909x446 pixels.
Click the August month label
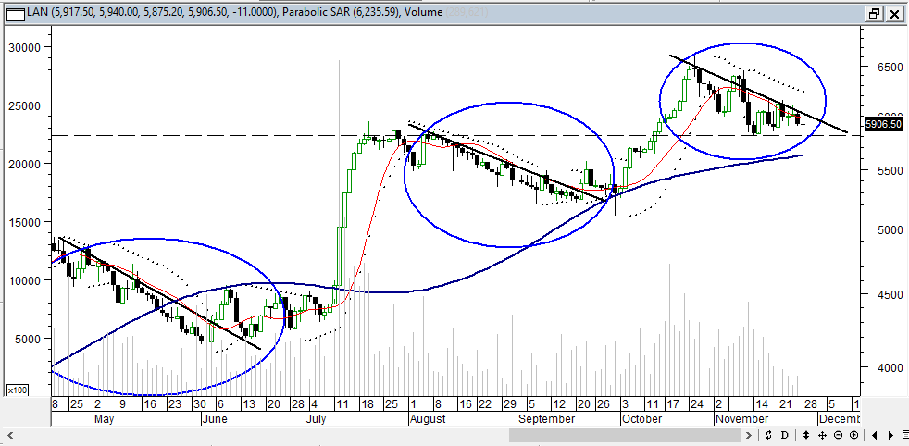(428, 419)
